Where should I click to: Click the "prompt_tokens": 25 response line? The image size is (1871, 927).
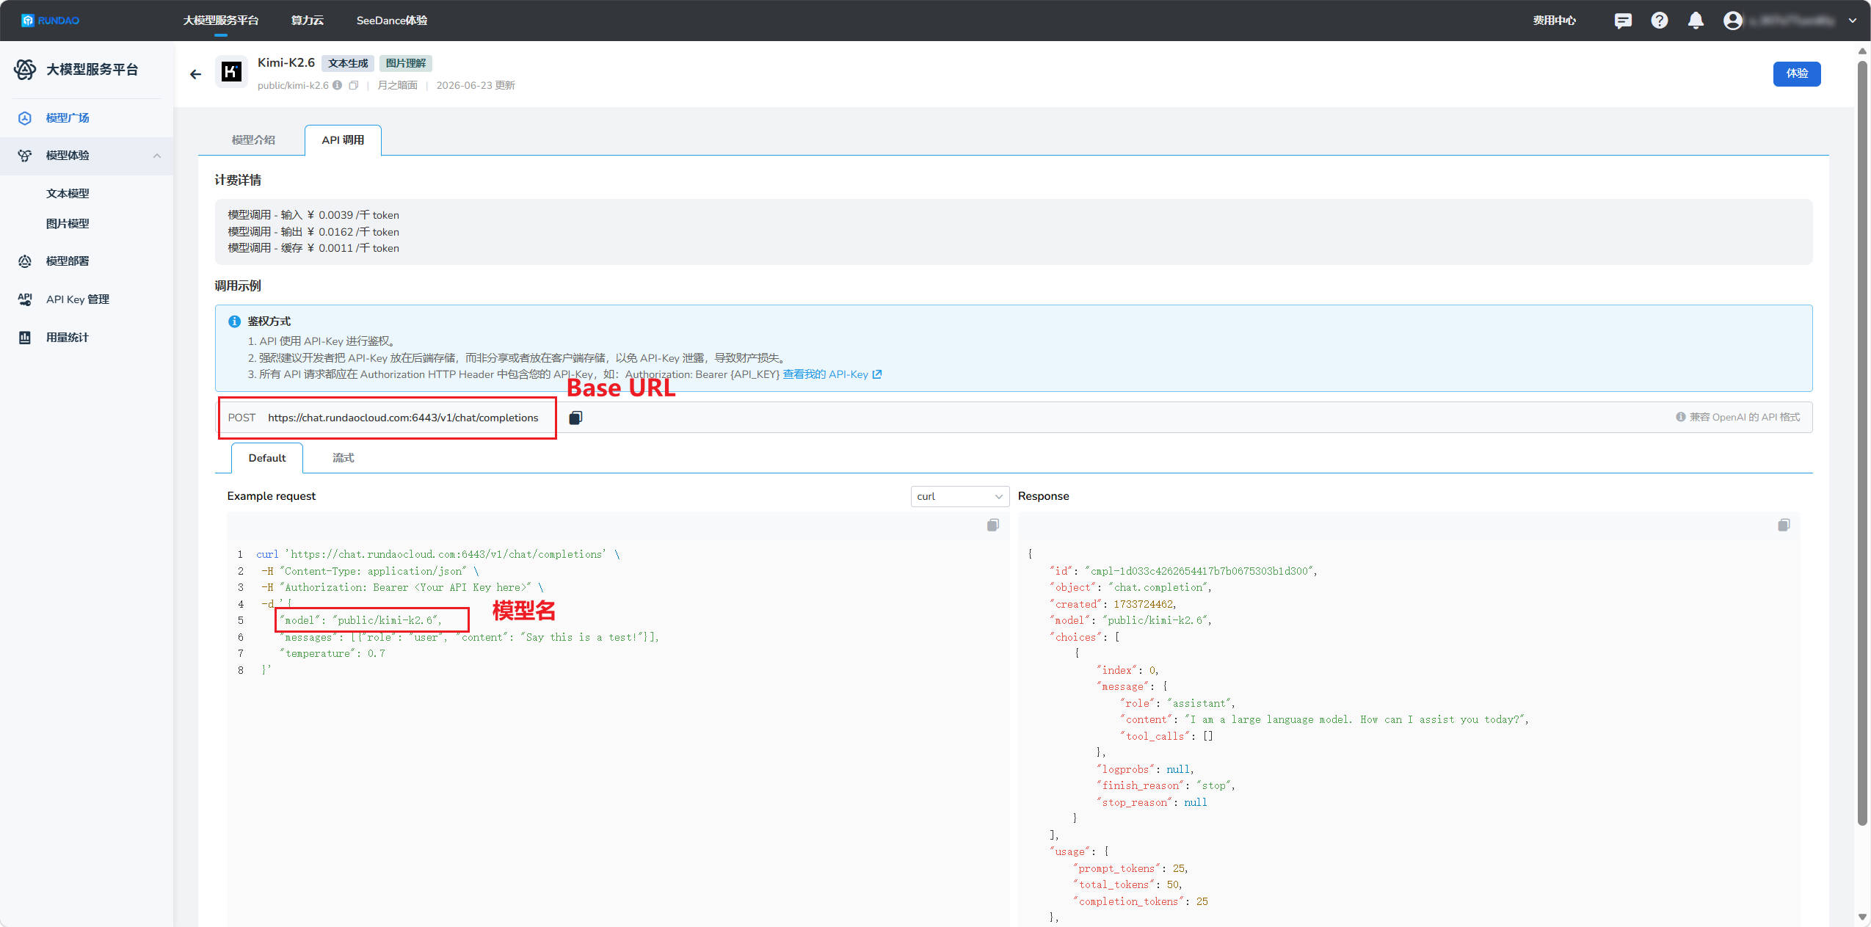click(x=1130, y=868)
